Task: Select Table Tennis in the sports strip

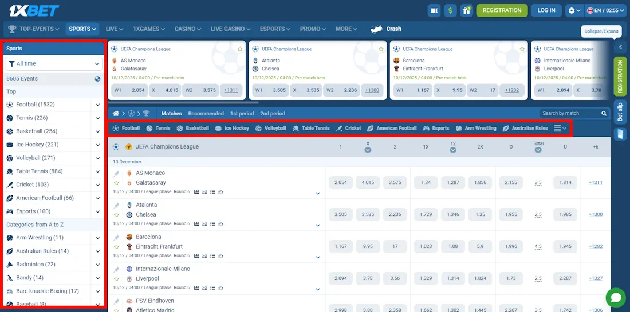Action: point(311,129)
